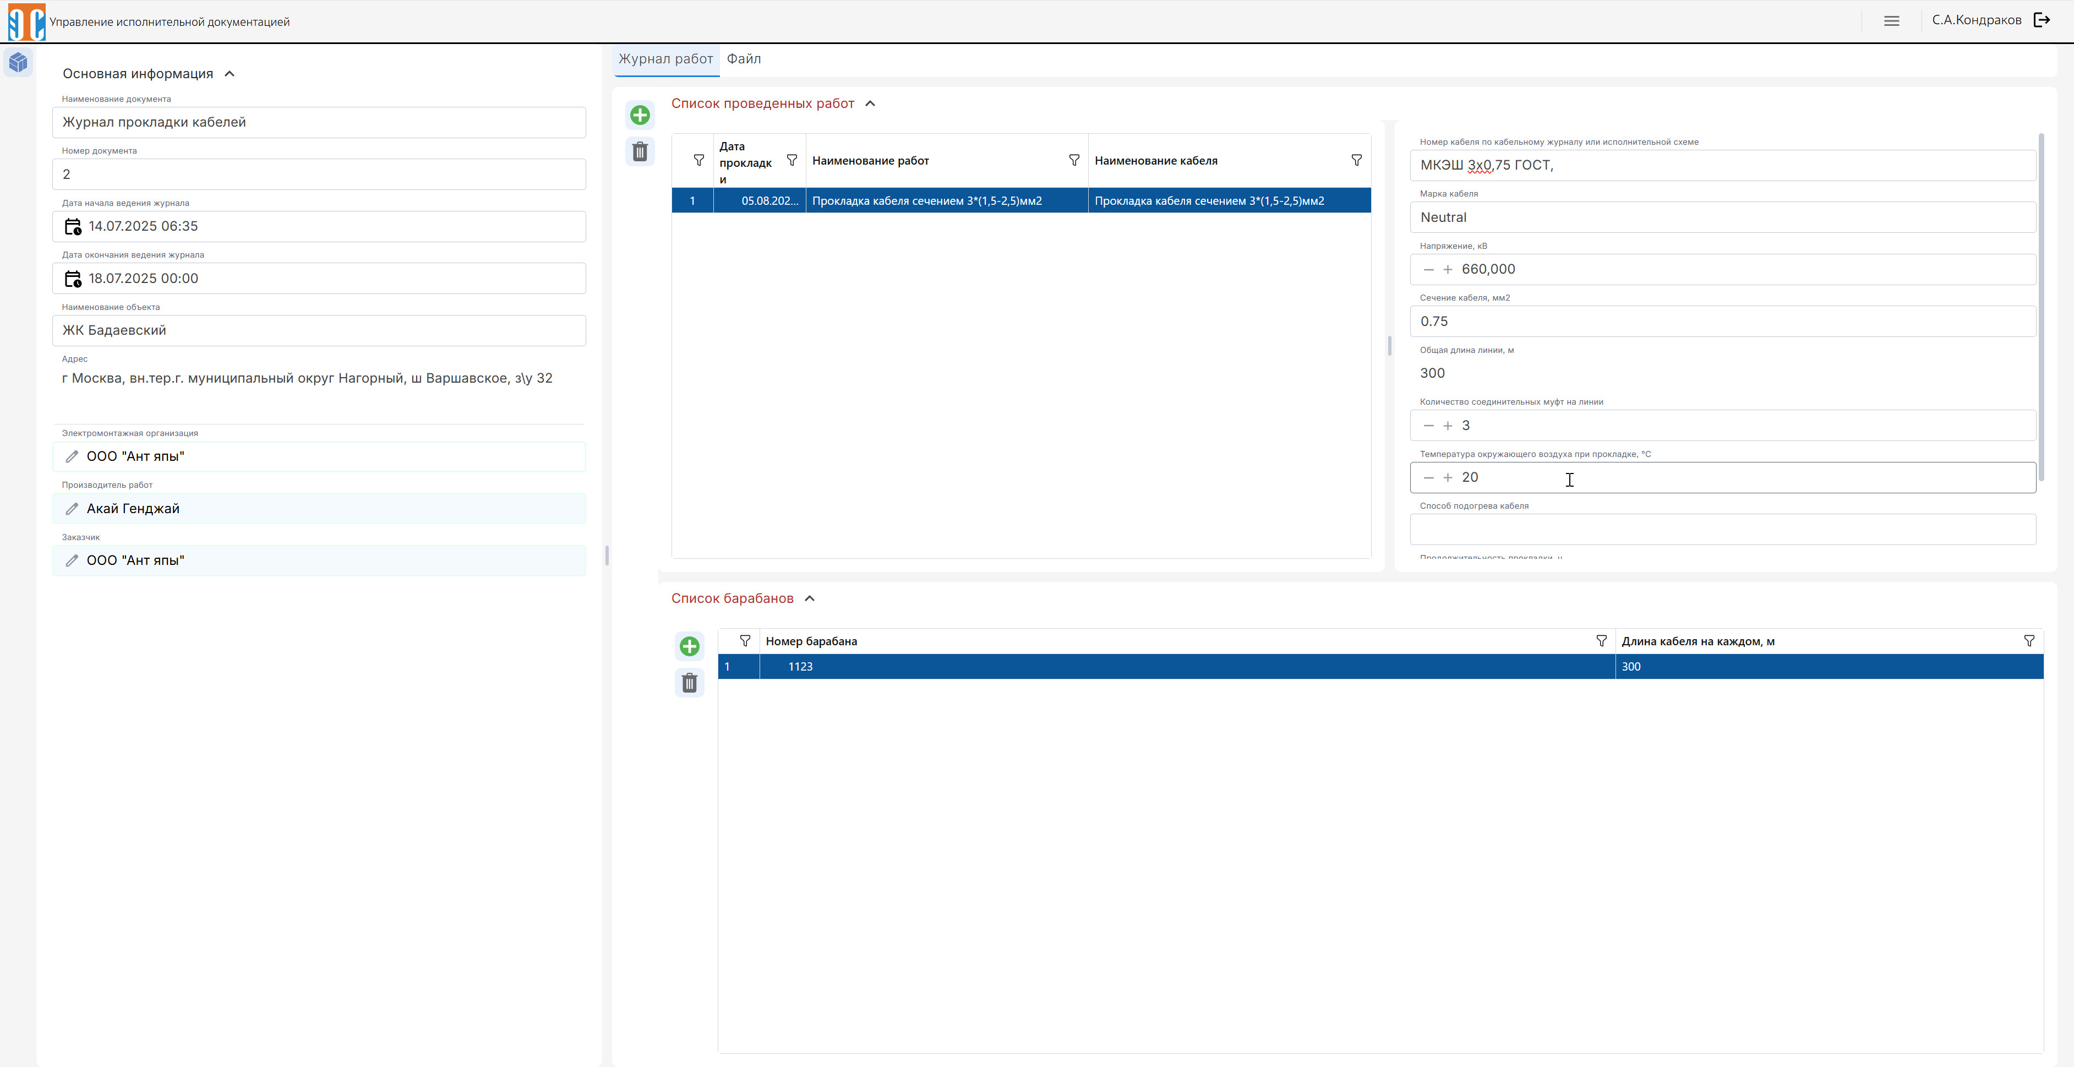Select drum row 1123 in the table
Viewport: 2074px width, 1067px height.
(1380, 667)
